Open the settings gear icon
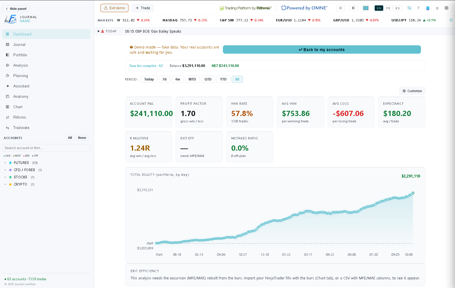The image size is (455, 288). [x=446, y=8]
